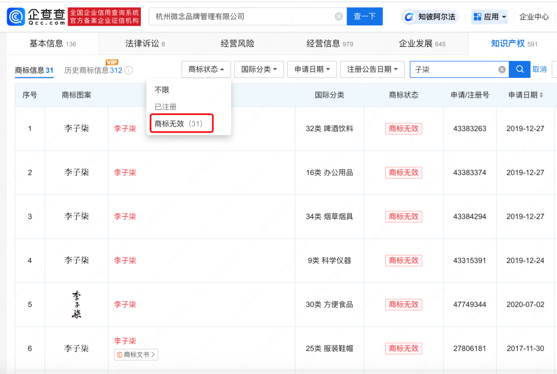Click 34类 烟草烟具 cell

click(x=329, y=217)
